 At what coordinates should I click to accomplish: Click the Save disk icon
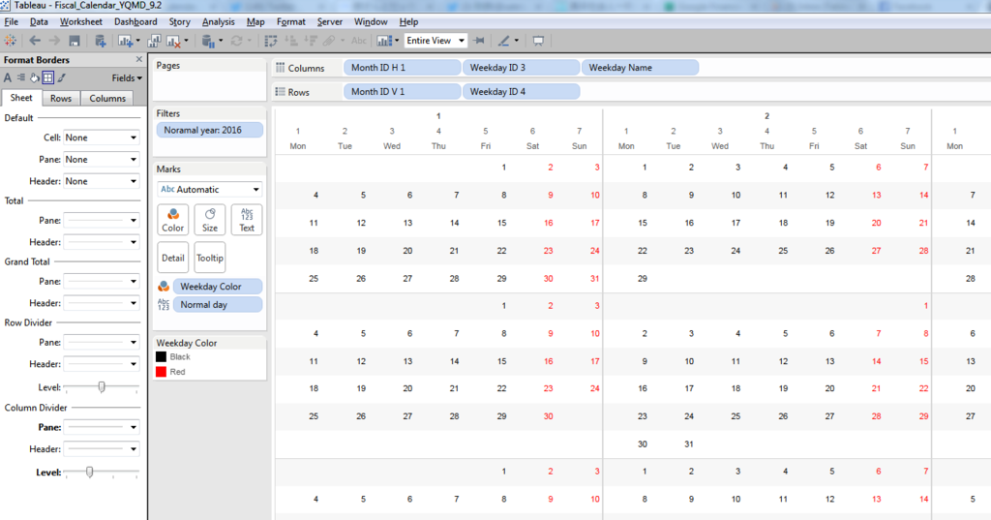click(x=75, y=41)
